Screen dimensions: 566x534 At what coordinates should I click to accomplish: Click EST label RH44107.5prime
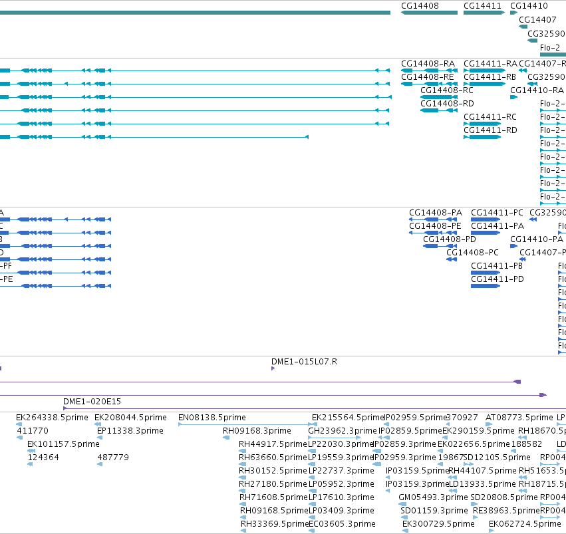(482, 471)
